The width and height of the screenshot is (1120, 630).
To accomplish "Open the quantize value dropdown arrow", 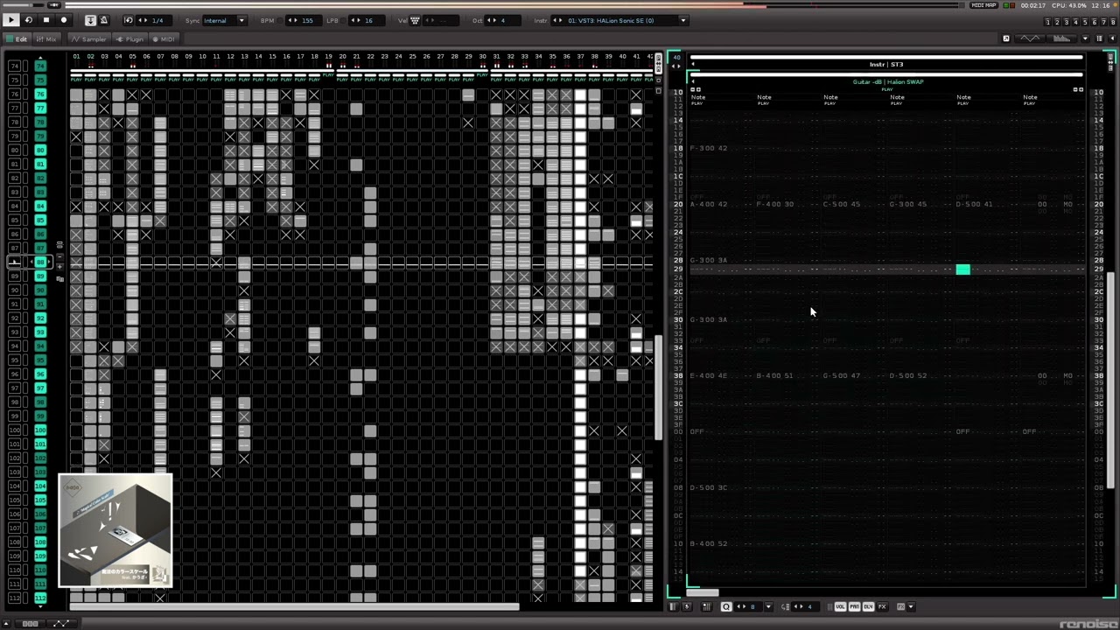I will (x=768, y=606).
